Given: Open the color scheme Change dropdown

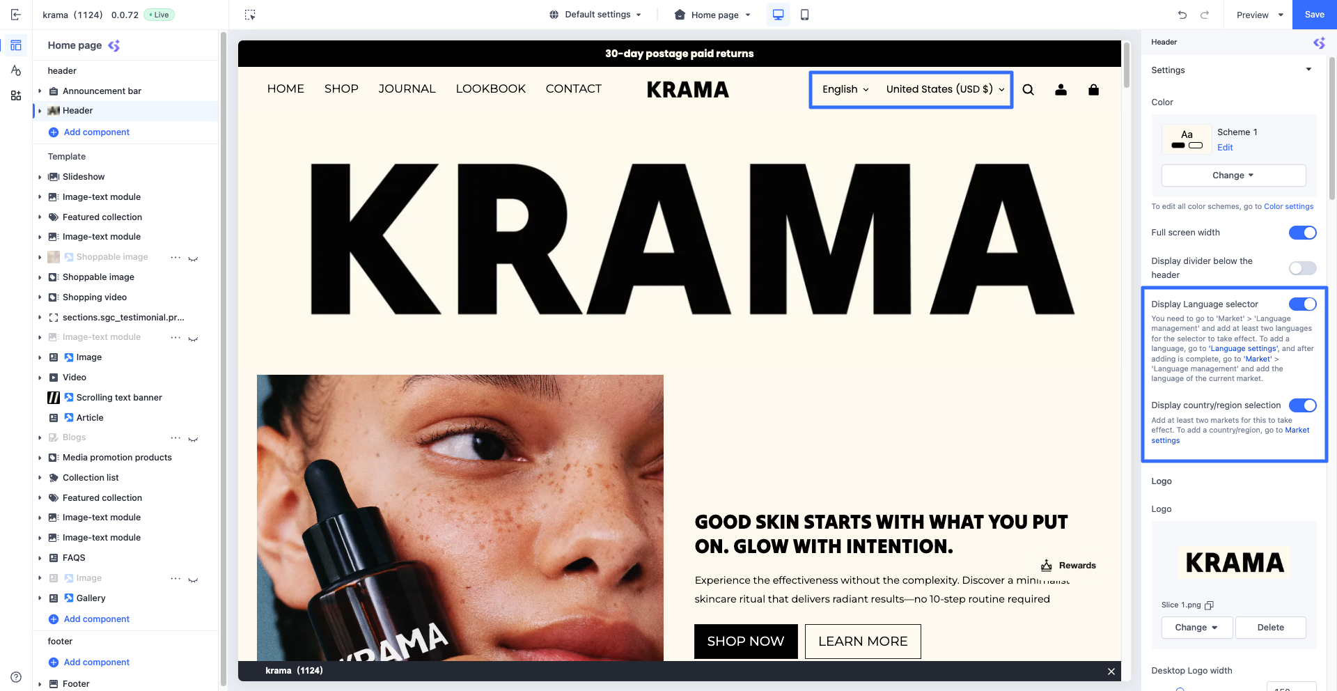Looking at the screenshot, I should 1233,176.
